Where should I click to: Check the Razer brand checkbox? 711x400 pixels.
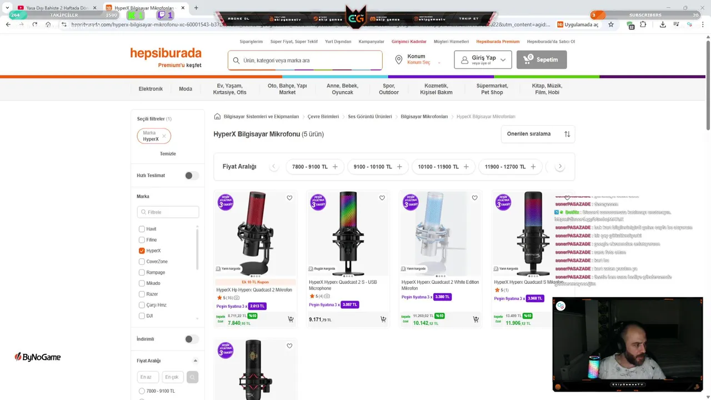[142, 294]
